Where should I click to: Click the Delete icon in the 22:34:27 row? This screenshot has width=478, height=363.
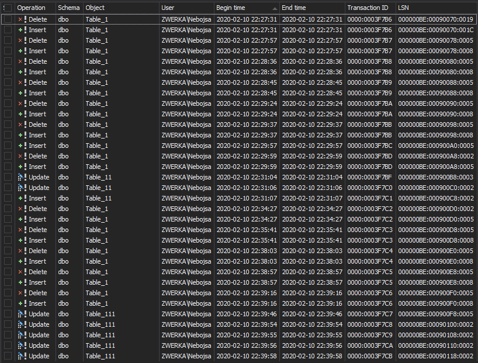pos(20,209)
